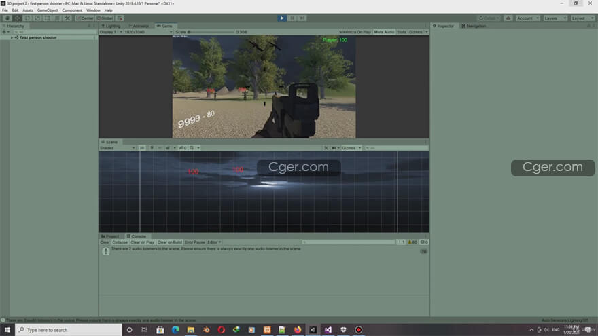The height and width of the screenshot is (336, 598).
Task: Switch to the Lighting tab
Action: (x=111, y=26)
